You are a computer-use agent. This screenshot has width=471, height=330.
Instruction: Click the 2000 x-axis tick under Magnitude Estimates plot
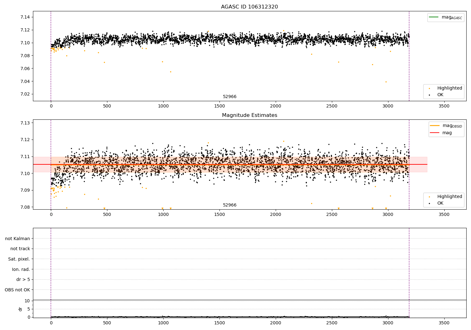(x=275, y=214)
